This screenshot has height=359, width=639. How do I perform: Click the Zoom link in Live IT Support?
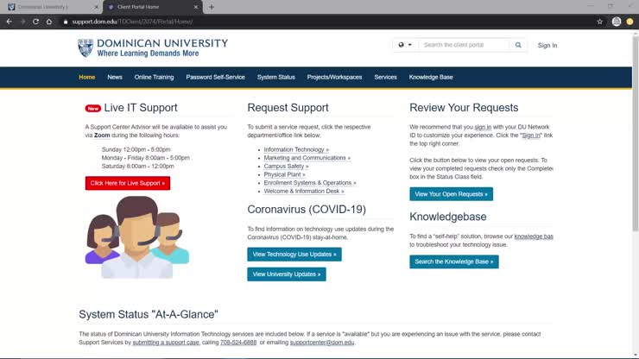coord(102,135)
